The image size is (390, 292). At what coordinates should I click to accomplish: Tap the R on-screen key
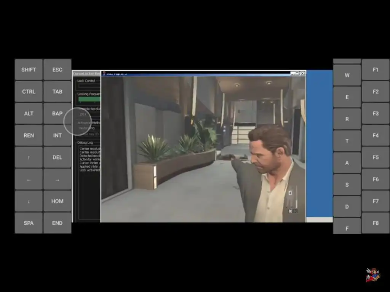click(x=347, y=119)
